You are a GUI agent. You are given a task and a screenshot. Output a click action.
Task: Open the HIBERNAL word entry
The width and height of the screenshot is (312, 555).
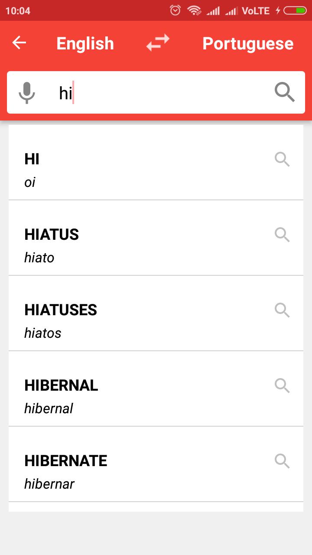156,389
